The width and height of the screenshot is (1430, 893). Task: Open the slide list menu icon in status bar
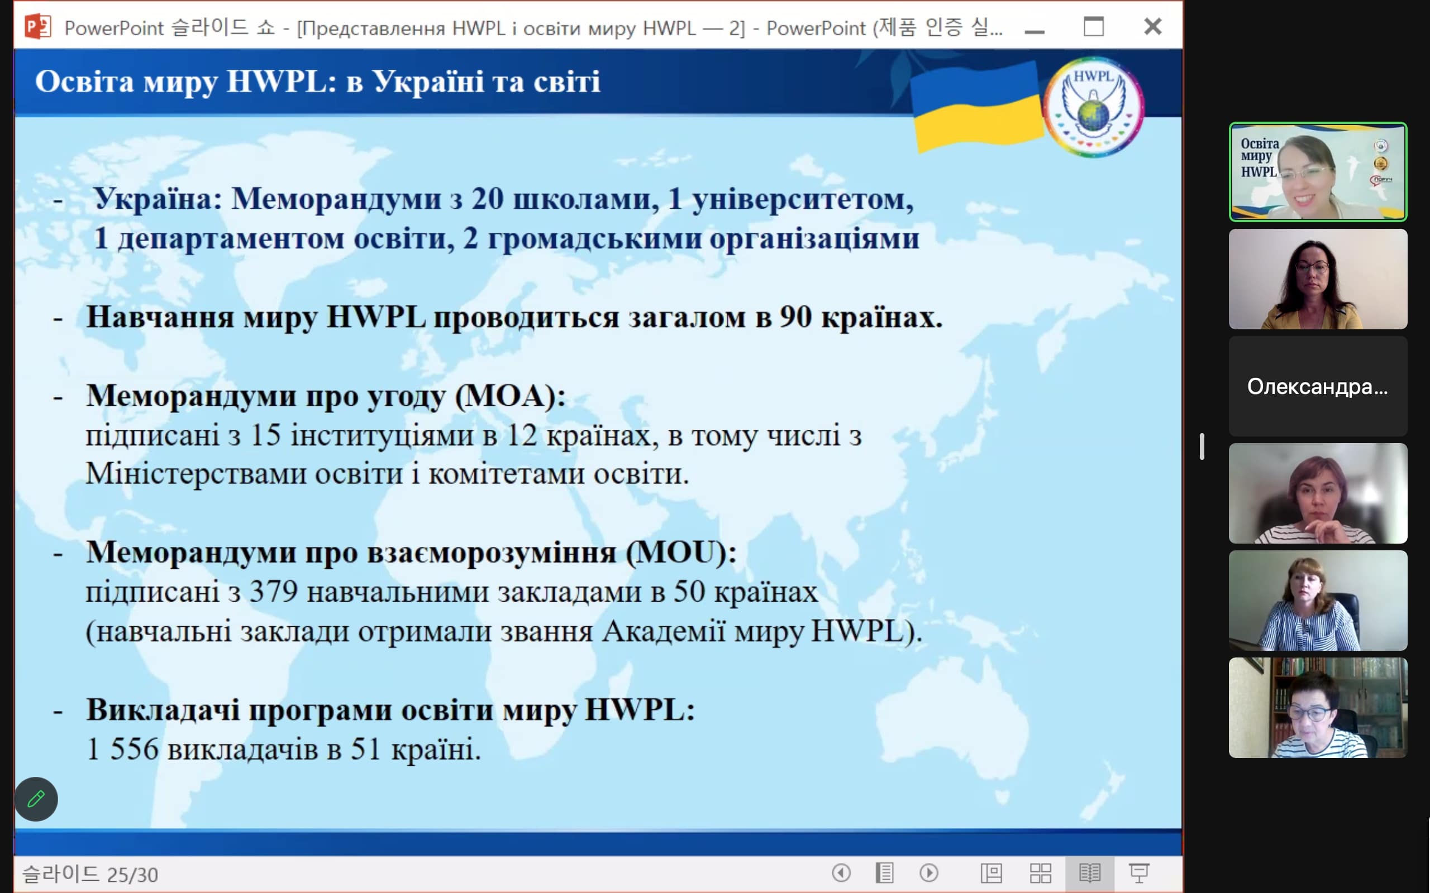point(884,872)
